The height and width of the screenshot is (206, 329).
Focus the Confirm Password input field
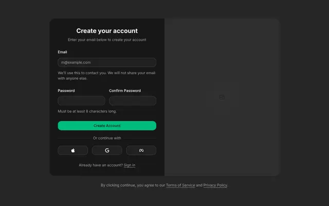[x=133, y=101]
